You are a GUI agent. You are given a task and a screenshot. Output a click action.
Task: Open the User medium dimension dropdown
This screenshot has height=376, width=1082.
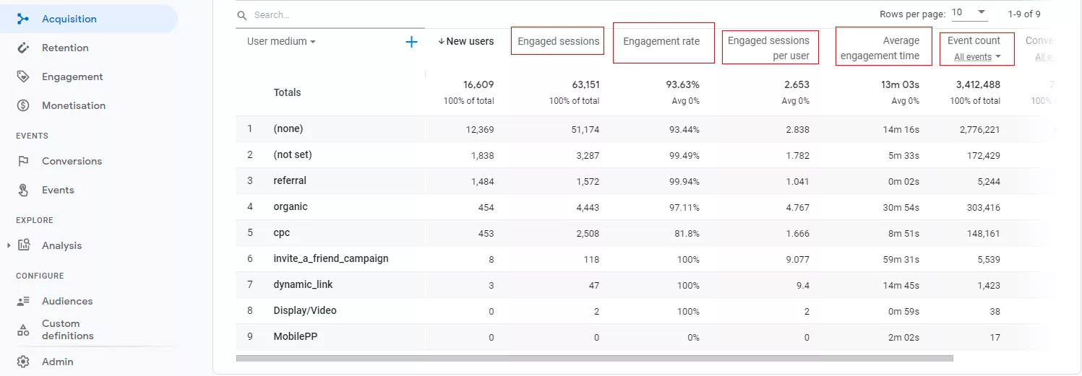point(281,42)
